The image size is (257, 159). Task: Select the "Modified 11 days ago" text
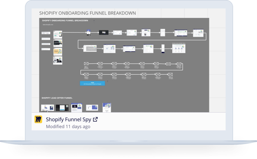click(x=68, y=126)
